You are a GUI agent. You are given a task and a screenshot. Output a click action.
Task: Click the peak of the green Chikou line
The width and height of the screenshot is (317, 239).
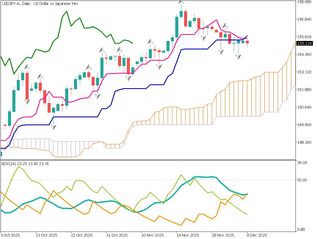(67, 12)
